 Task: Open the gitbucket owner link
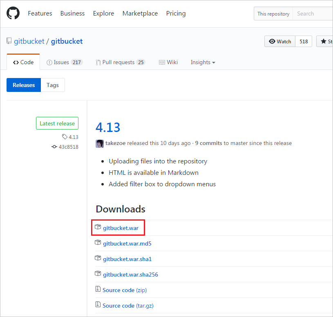coord(29,41)
